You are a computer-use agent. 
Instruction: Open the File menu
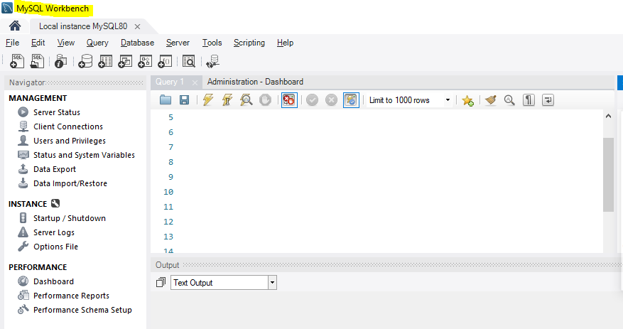tap(12, 43)
